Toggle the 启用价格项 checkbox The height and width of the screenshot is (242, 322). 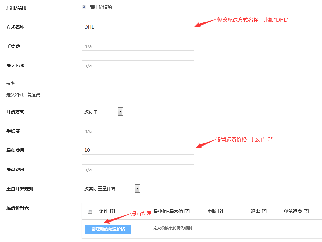click(84, 7)
